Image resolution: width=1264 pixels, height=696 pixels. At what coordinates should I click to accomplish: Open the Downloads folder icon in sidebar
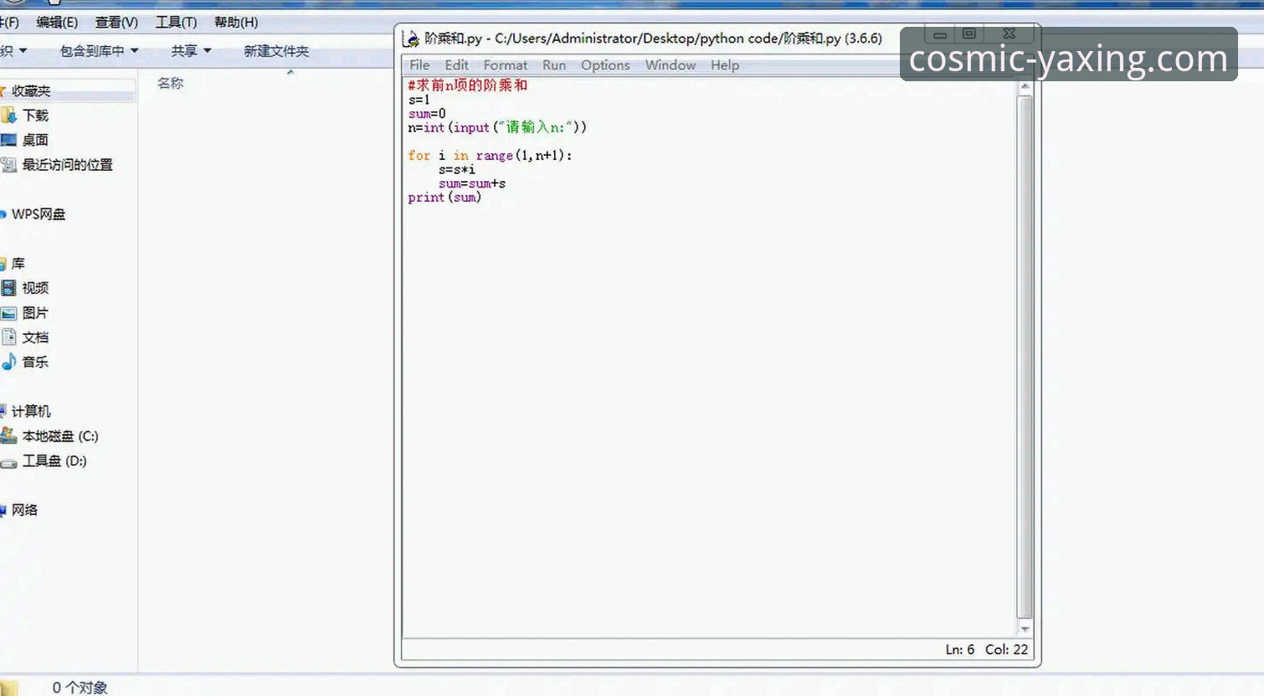point(9,116)
